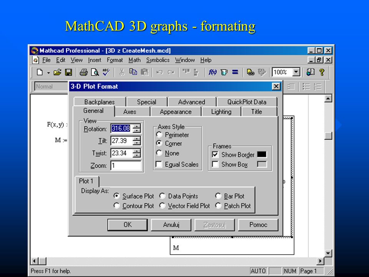Click the Align Across icon

186,72
